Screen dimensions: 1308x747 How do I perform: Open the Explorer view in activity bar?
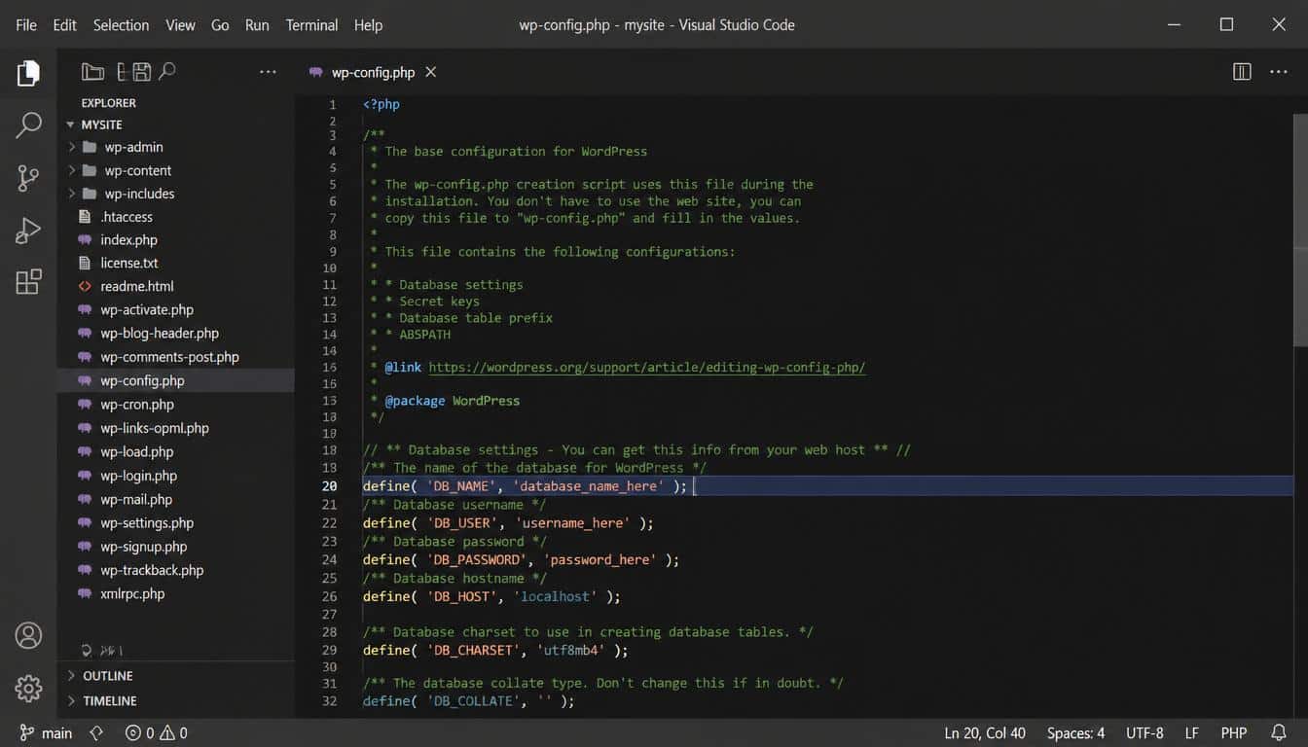28,73
